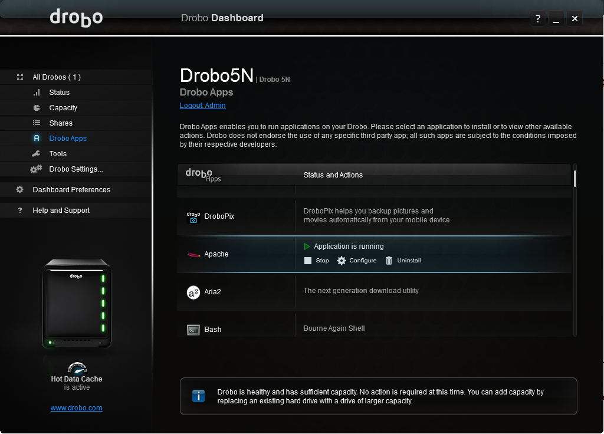Select the Aria2 app icon
The width and height of the screenshot is (604, 434).
coord(193,291)
